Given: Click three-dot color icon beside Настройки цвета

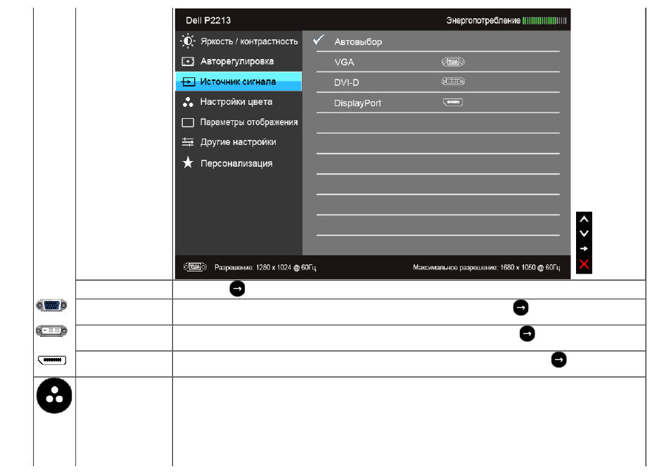Looking at the screenshot, I should tap(188, 102).
